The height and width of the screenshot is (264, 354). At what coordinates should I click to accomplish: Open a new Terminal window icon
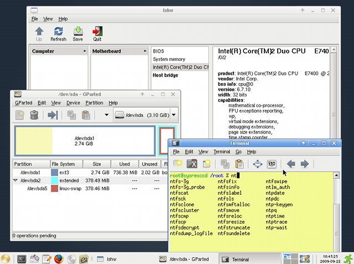pos(206,164)
